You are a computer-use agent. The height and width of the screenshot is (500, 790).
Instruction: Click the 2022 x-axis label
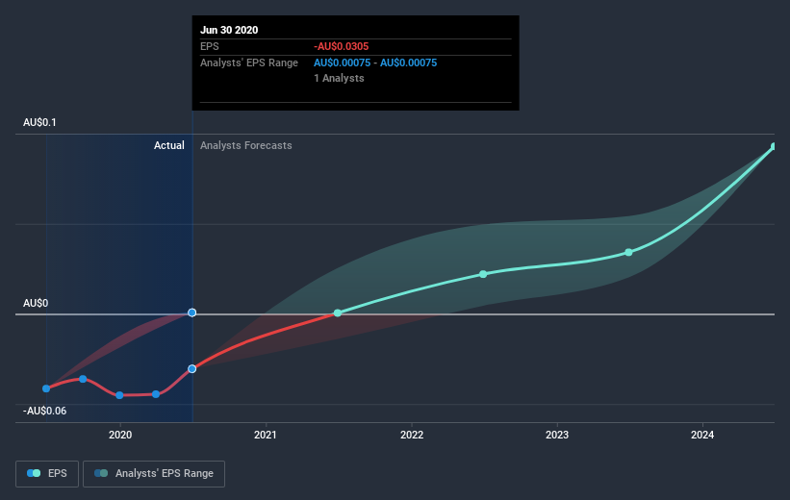pyautogui.click(x=412, y=435)
